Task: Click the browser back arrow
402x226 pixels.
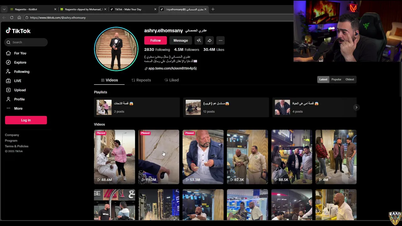Action: [x=4, y=18]
